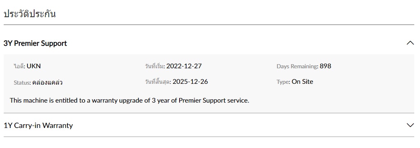
Task: Select the start date 2022-12-27
Action: click(x=184, y=66)
